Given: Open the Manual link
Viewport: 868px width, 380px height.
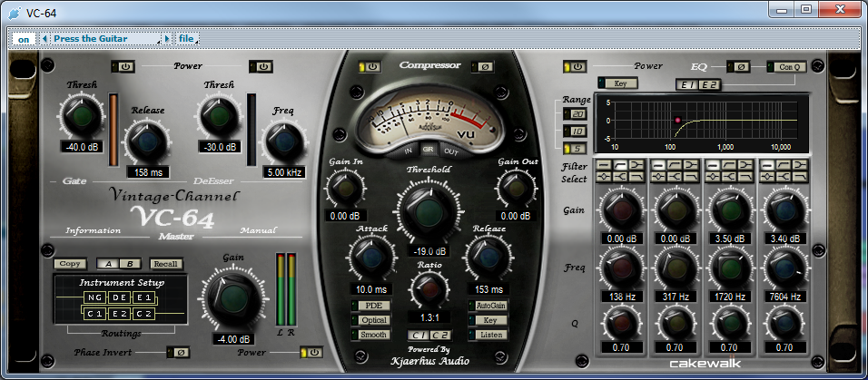Looking at the screenshot, I should click(258, 230).
